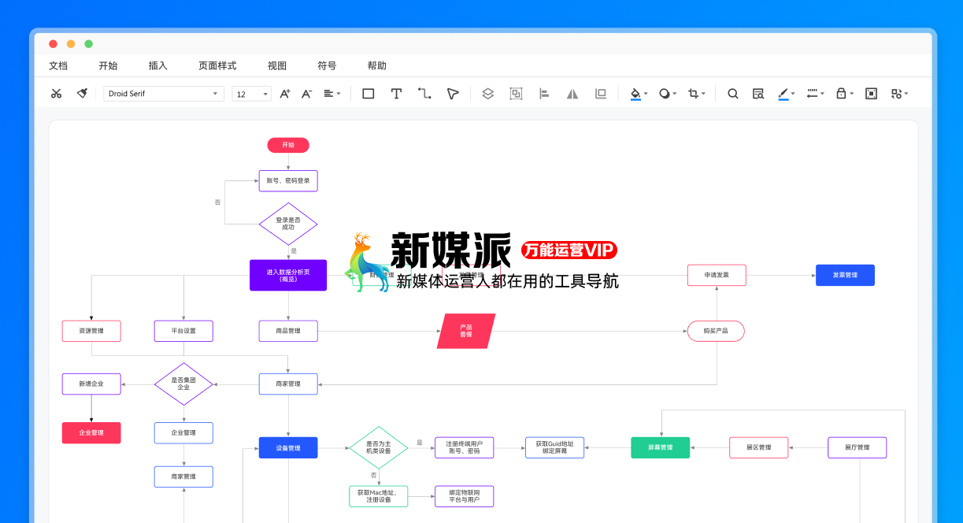Viewport: 963px width, 523px height.
Task: Click the group objects icon
Action: pyautogui.click(x=516, y=94)
